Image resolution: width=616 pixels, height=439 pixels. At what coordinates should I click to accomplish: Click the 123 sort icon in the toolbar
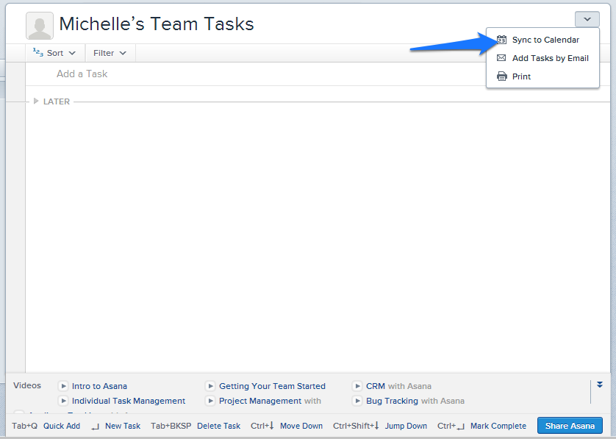tap(38, 52)
